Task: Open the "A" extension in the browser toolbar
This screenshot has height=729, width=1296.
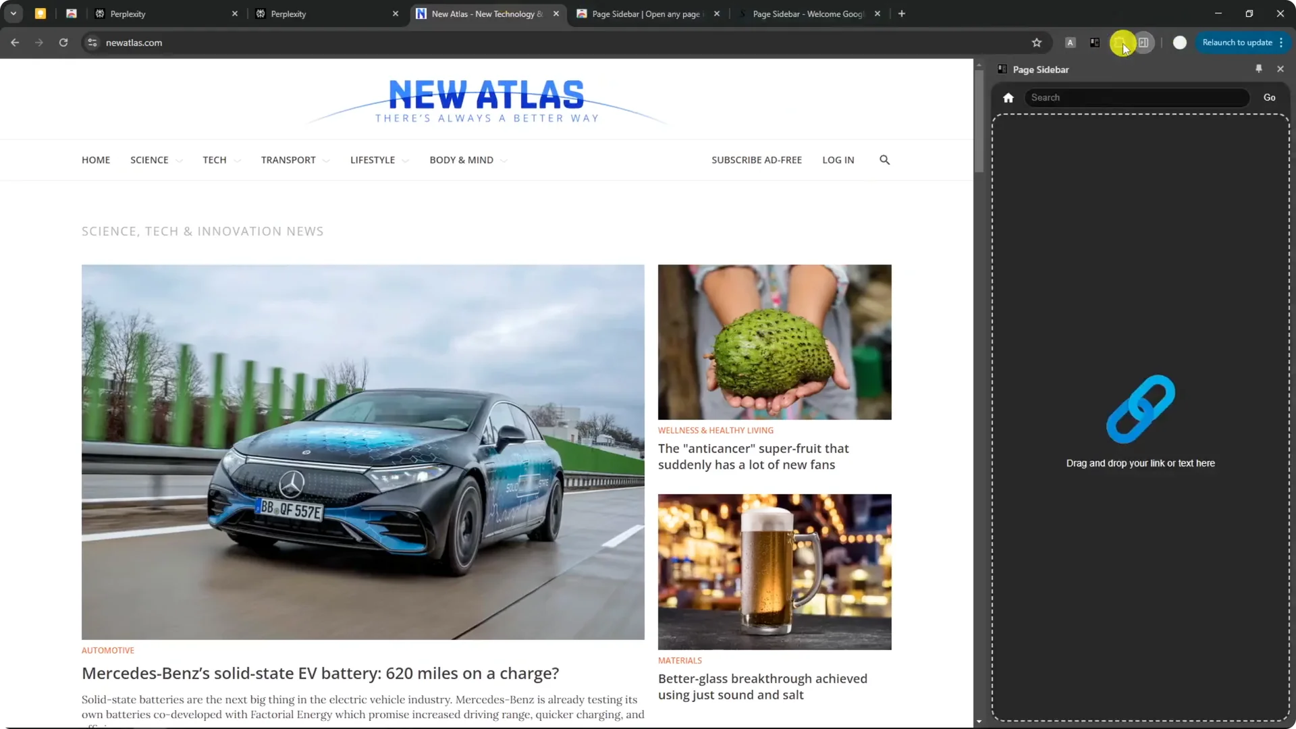Action: [1070, 43]
